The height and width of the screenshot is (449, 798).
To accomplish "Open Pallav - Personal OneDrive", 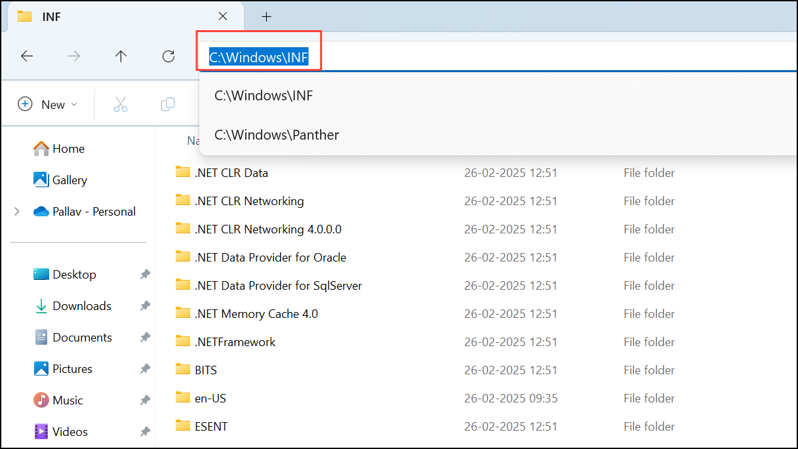I will click(x=85, y=212).
